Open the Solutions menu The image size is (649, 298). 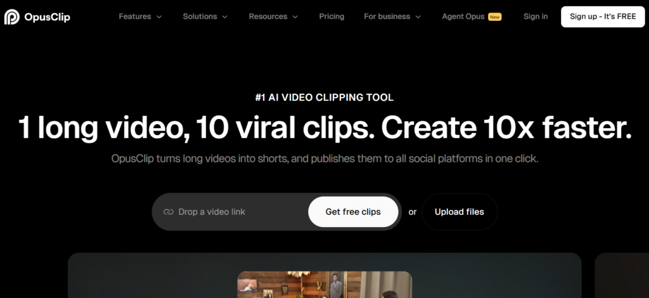(x=200, y=16)
